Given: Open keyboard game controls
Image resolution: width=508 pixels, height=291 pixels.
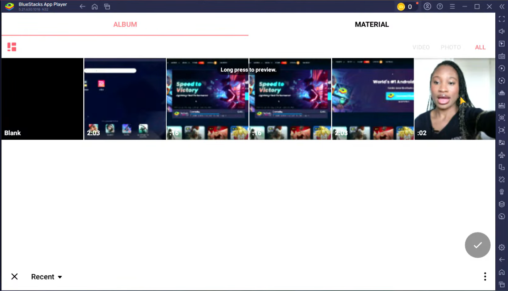Looking at the screenshot, I should pos(502,56).
